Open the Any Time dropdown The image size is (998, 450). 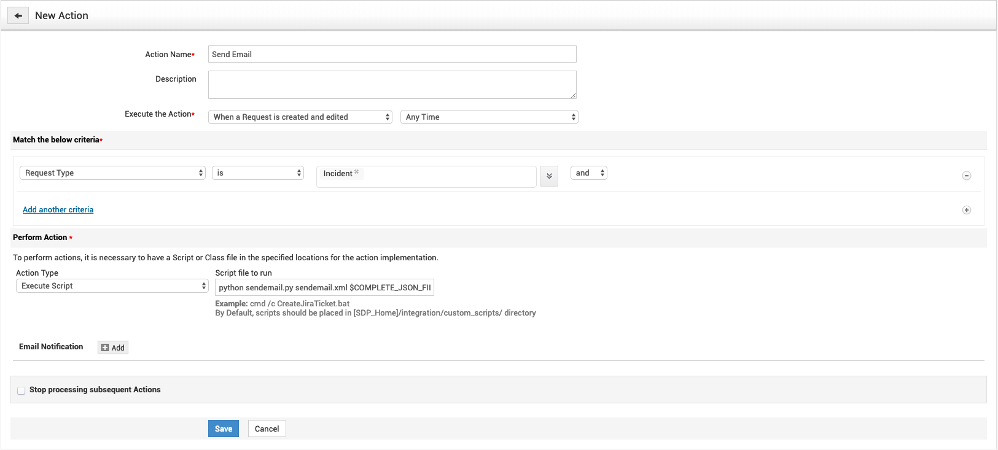(489, 117)
